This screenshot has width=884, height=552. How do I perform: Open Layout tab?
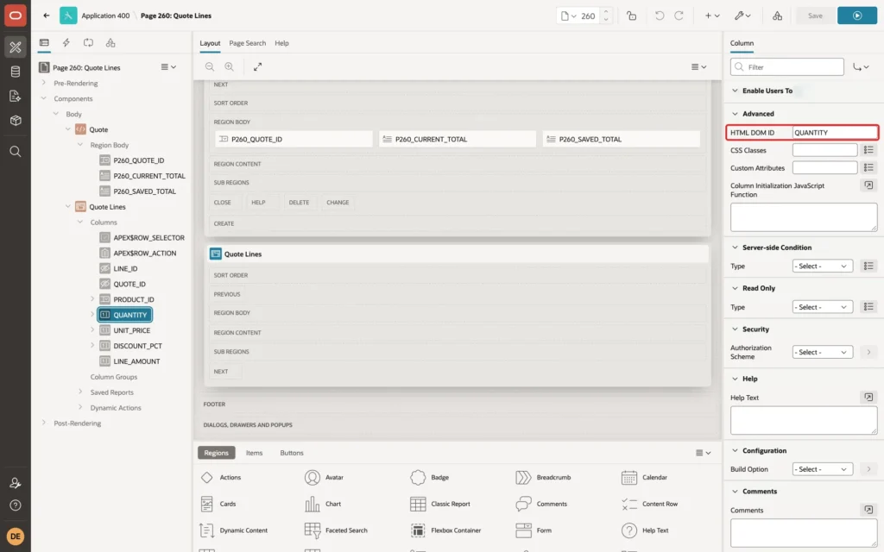pyautogui.click(x=210, y=43)
